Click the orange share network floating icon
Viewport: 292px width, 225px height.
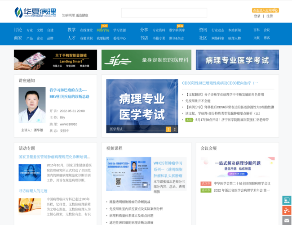pyautogui.click(x=287, y=210)
